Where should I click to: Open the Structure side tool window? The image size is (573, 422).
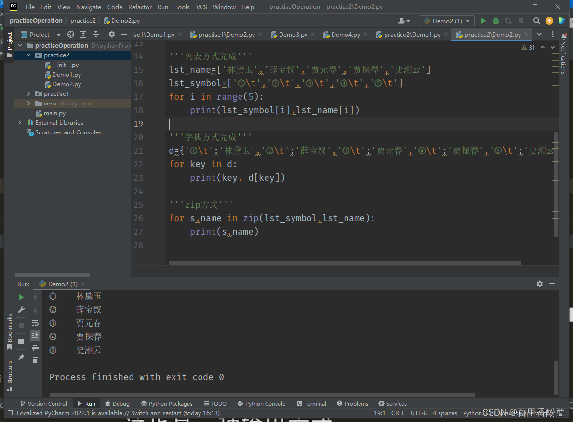coord(10,376)
